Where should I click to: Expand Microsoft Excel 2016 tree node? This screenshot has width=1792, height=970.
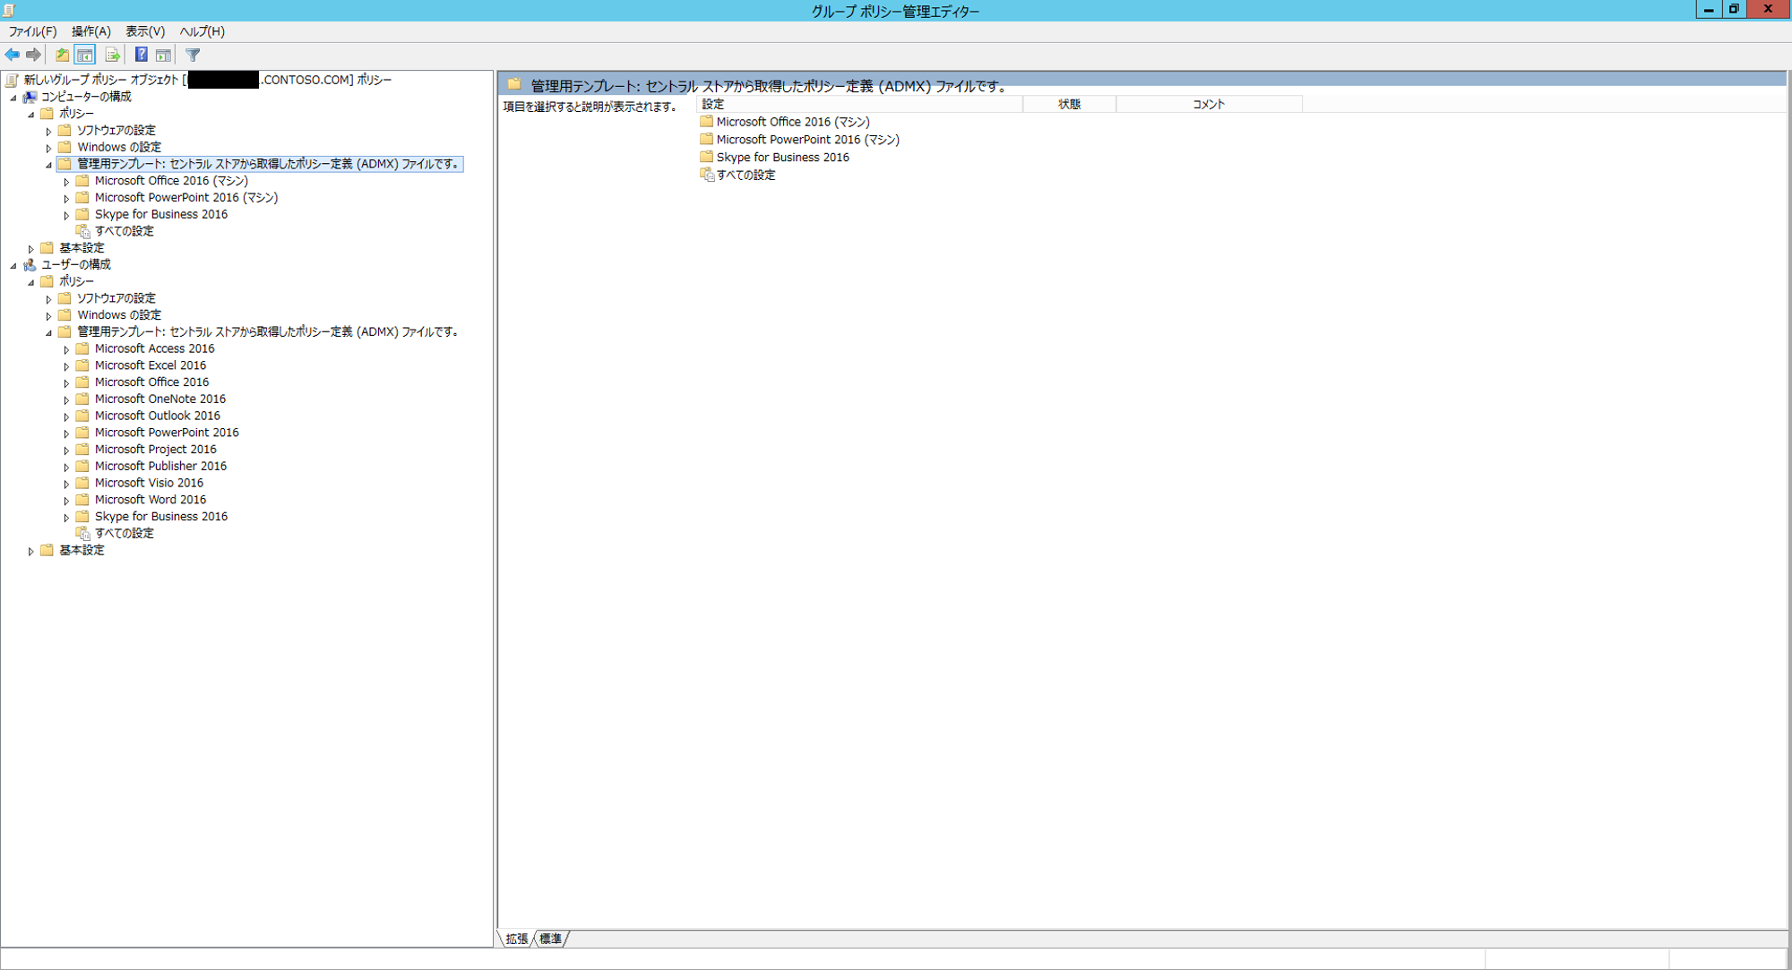click(x=66, y=366)
